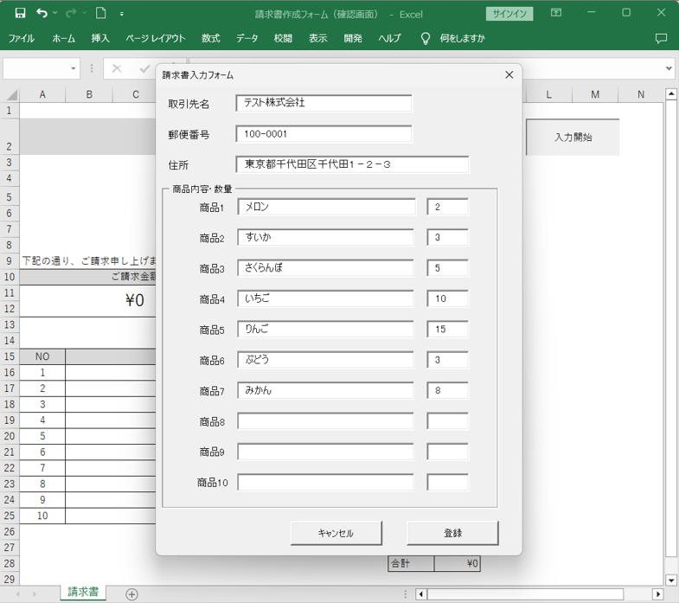Click the Undo arrow icon

[42, 14]
